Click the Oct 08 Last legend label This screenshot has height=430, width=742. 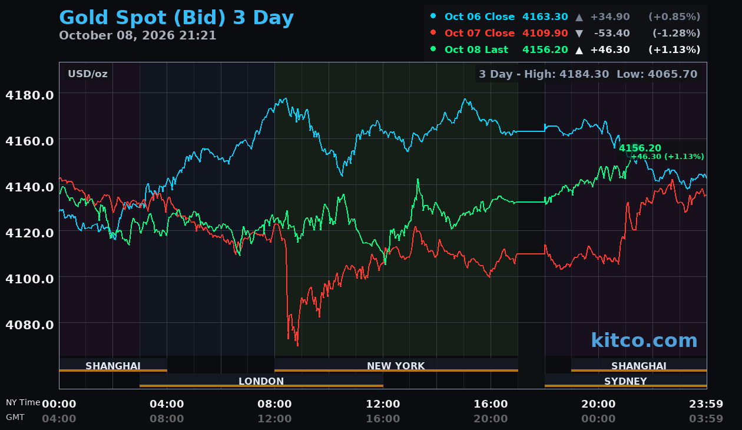click(x=476, y=49)
